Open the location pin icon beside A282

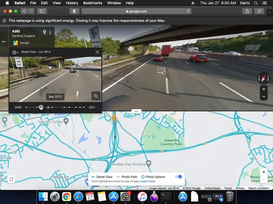click(45, 32)
